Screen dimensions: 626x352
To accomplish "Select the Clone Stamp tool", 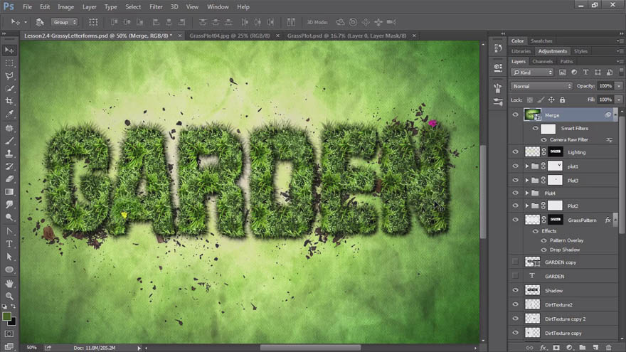I will pos(9,154).
